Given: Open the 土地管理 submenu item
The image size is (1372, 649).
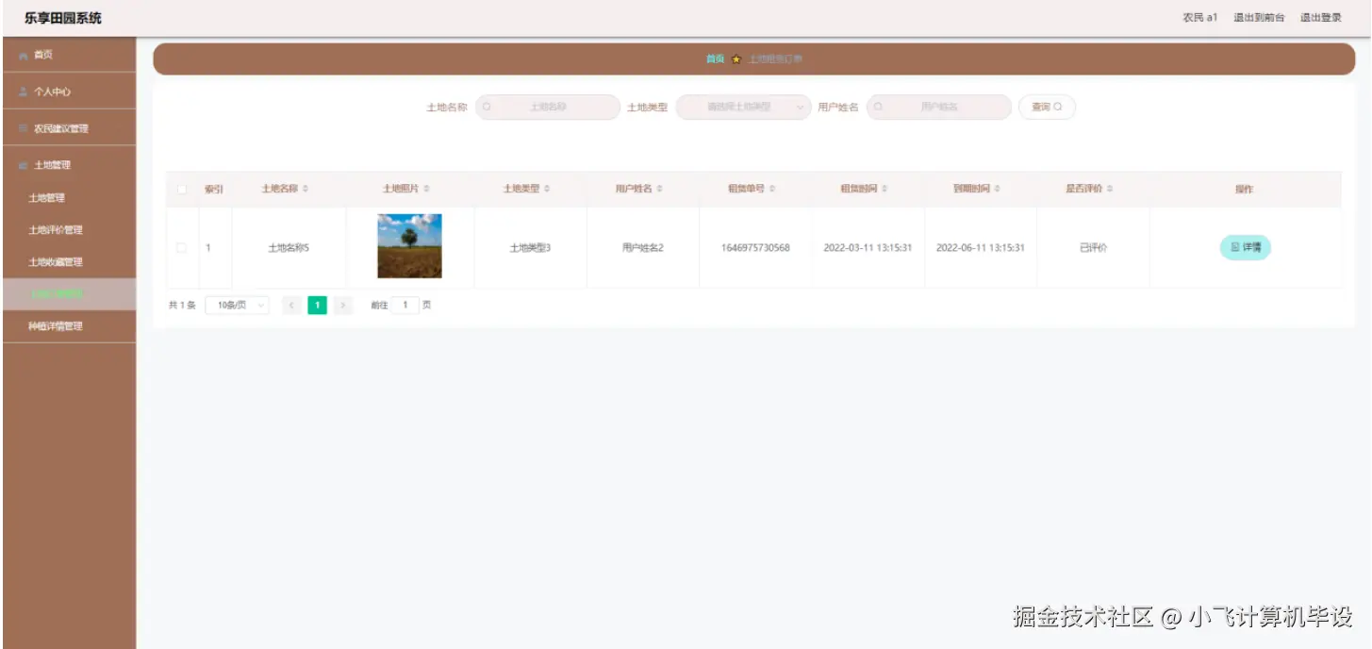Looking at the screenshot, I should click(x=69, y=198).
